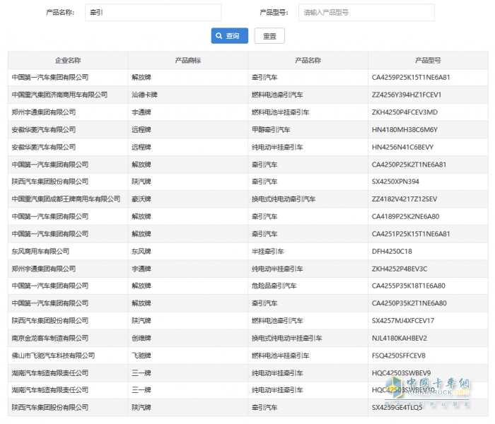This screenshot has width=495, height=424.
Task: Click the magnifier icon on the 查询 button
Action: (x=219, y=36)
